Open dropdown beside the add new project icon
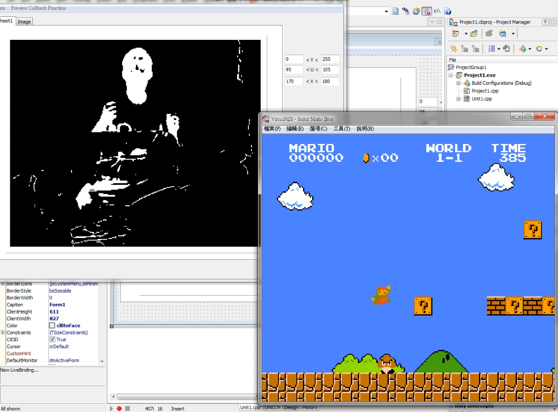Image resolution: width=558 pixels, height=412 pixels. tap(466, 34)
